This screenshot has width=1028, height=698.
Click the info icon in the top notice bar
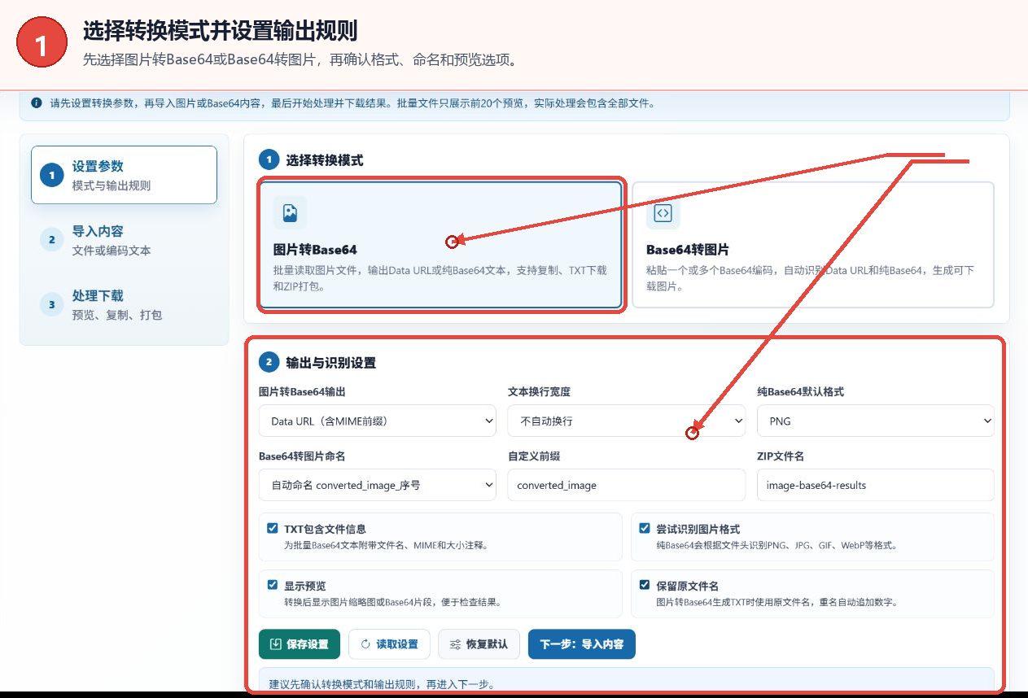[x=37, y=103]
